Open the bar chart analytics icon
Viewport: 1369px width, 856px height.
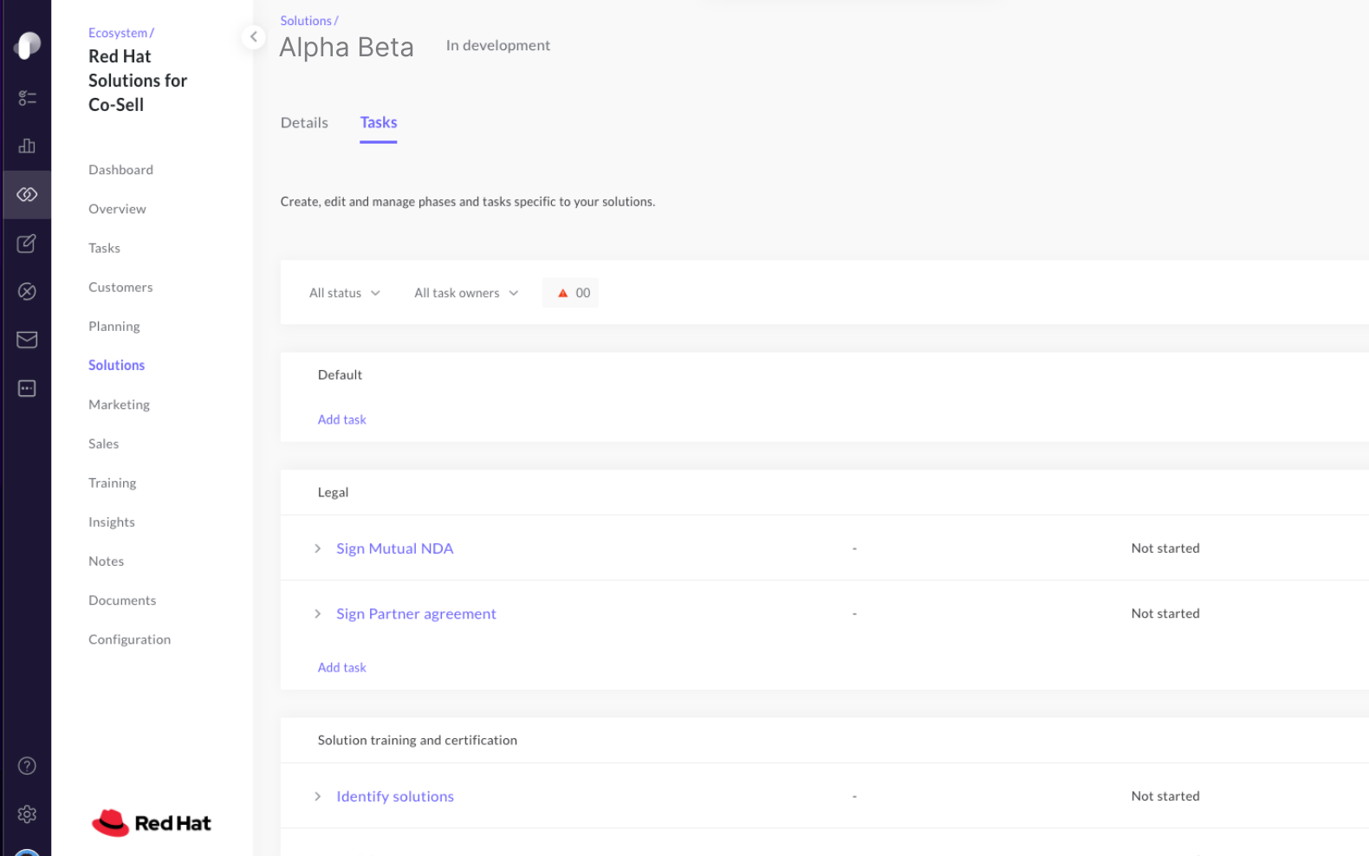(x=27, y=146)
